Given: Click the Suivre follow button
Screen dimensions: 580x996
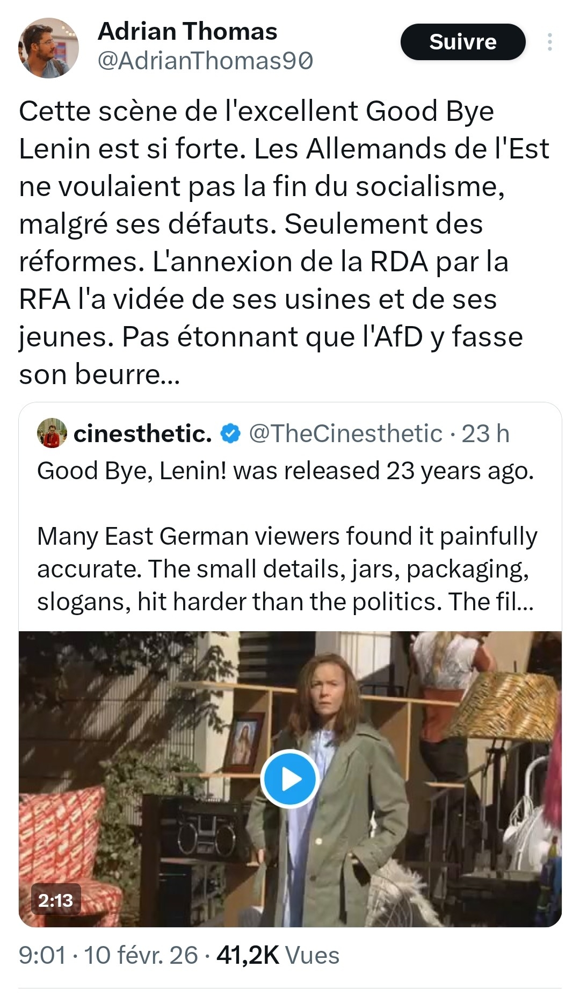Looking at the screenshot, I should [x=462, y=42].
